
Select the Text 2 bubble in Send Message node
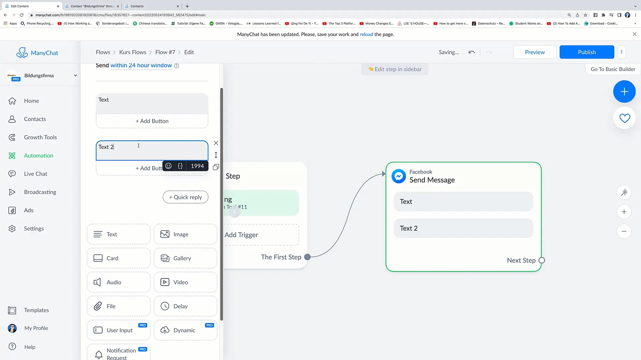(x=463, y=228)
